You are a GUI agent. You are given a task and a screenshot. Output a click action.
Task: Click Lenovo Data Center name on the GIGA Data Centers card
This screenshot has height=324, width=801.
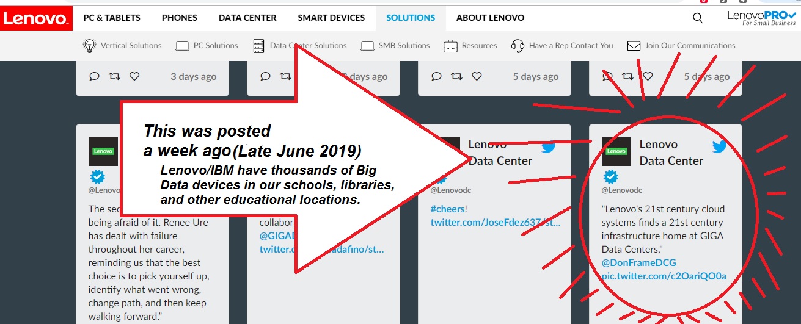pos(671,153)
